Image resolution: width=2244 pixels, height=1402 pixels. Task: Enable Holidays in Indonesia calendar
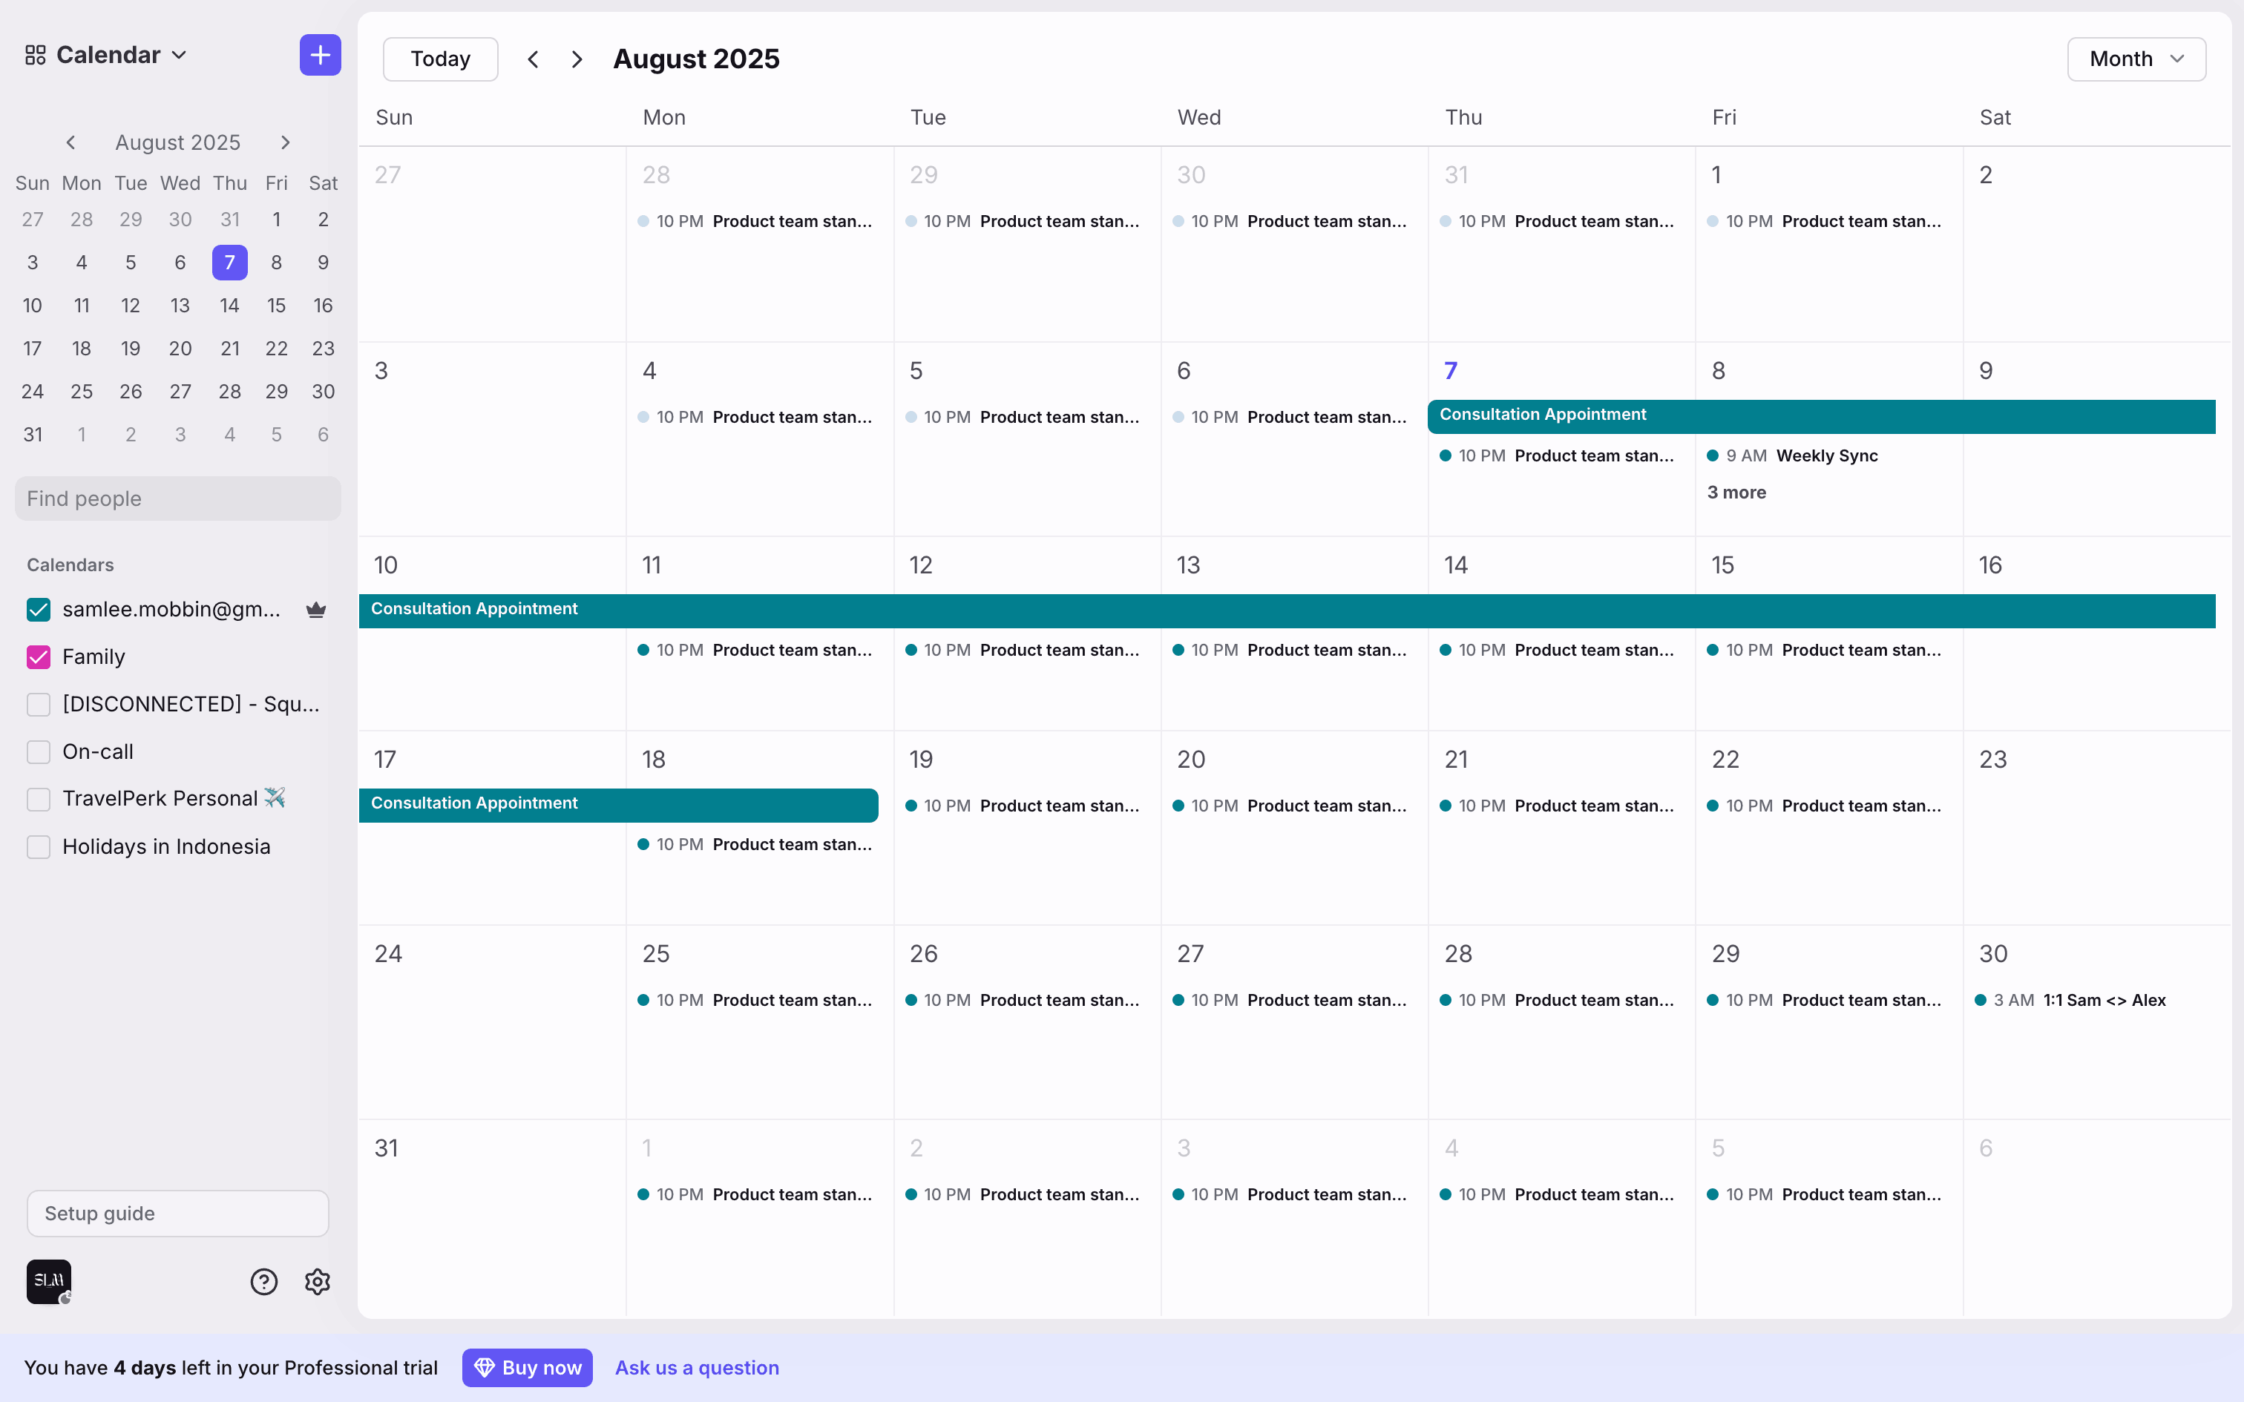pos(39,846)
